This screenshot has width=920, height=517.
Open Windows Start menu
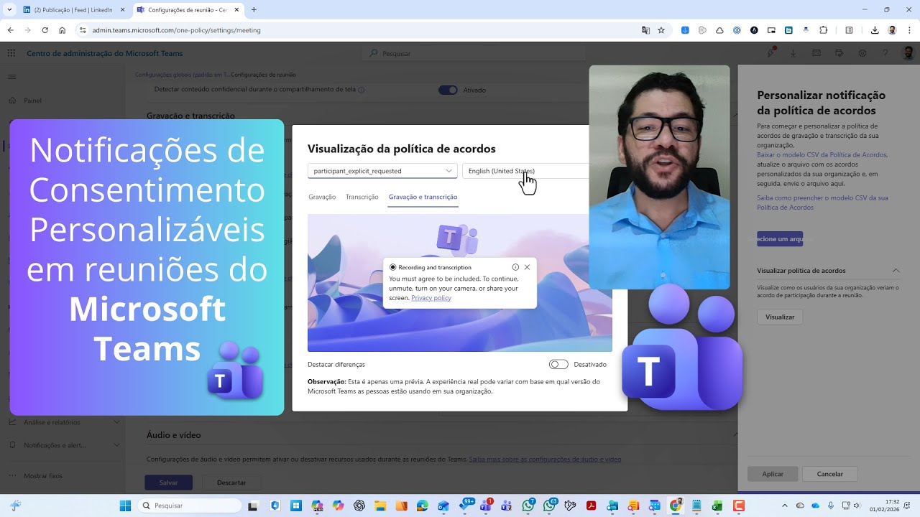pyautogui.click(x=125, y=506)
